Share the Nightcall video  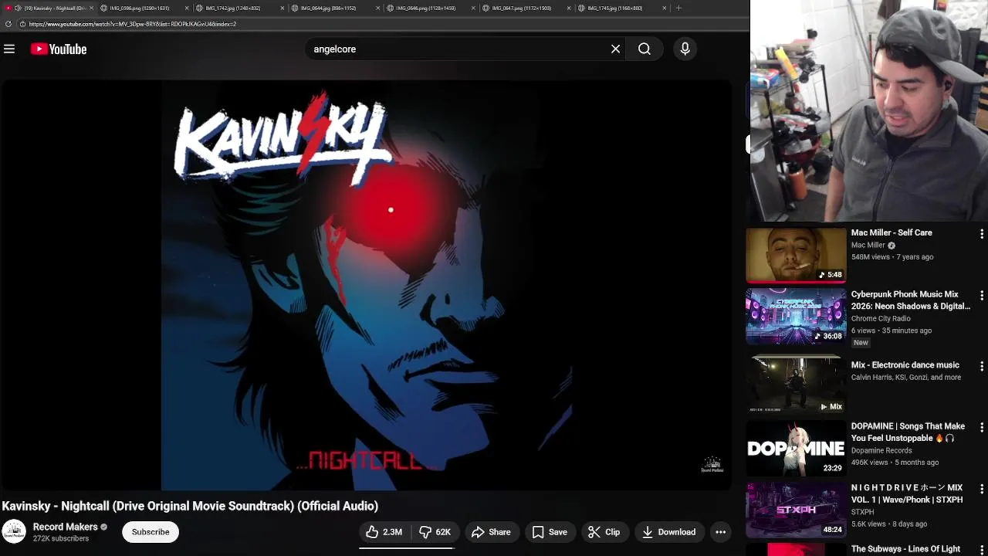pos(491,532)
